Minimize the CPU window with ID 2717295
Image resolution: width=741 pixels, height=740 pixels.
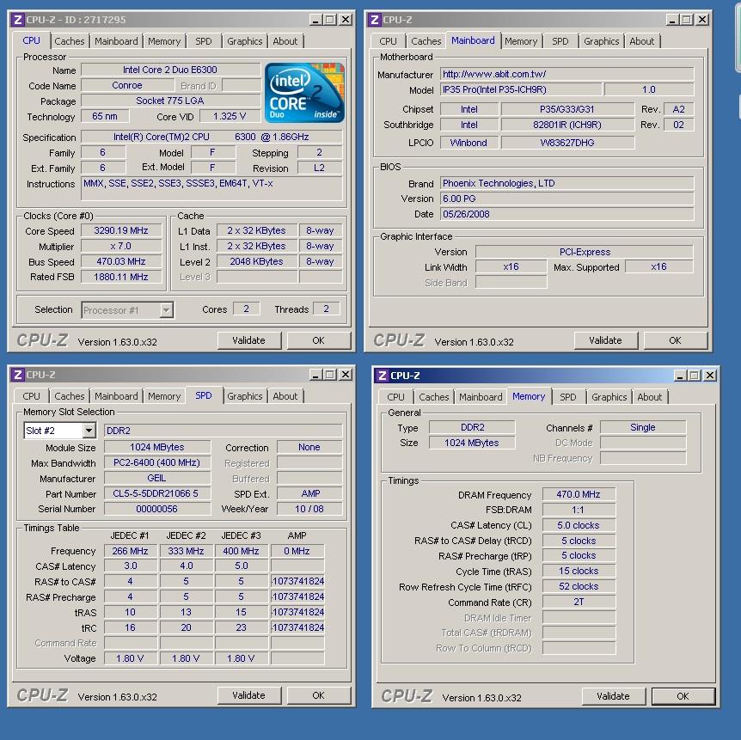click(315, 20)
